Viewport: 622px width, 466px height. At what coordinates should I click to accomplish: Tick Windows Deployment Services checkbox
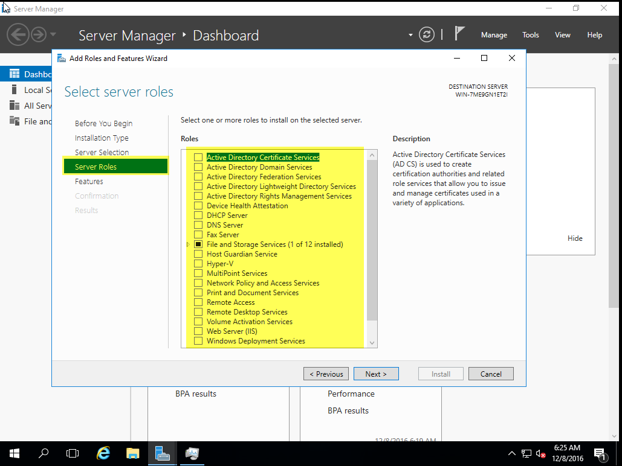tap(198, 341)
